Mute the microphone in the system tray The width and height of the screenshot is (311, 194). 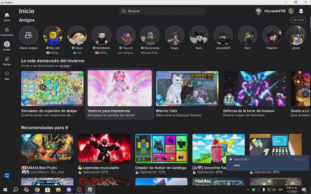[x=263, y=190]
